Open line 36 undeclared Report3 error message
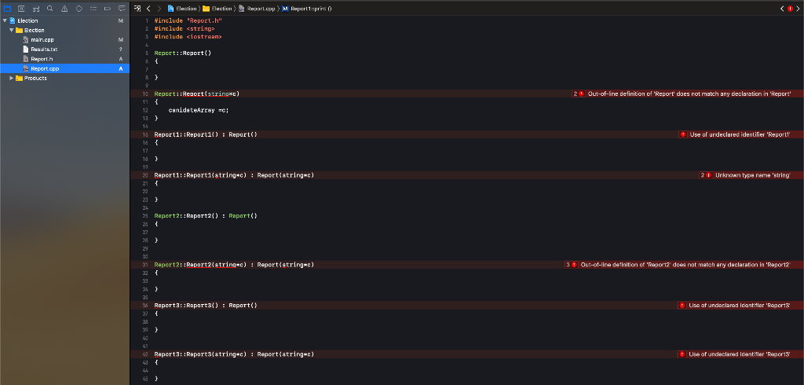 (x=739, y=306)
